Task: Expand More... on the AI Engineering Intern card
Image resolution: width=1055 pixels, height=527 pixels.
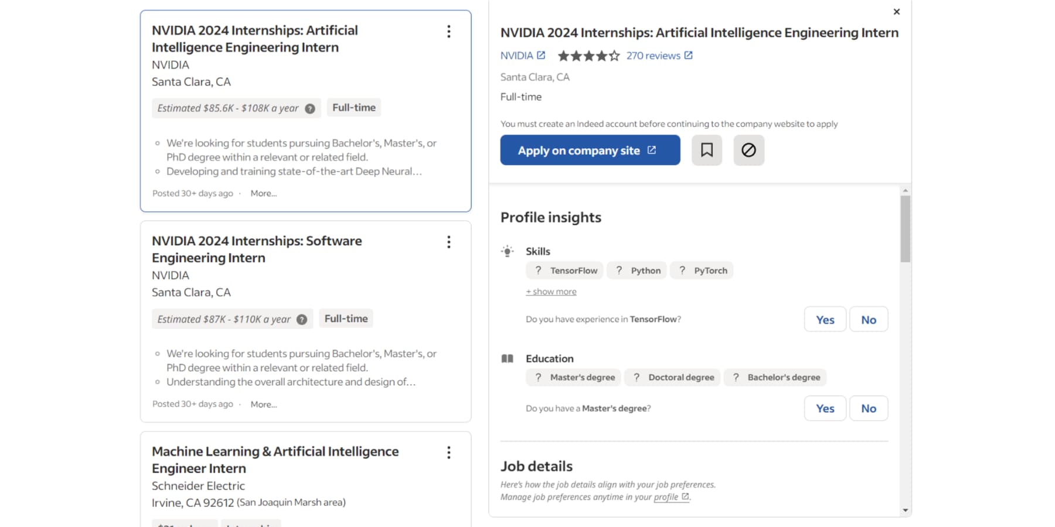Action: coord(263,193)
